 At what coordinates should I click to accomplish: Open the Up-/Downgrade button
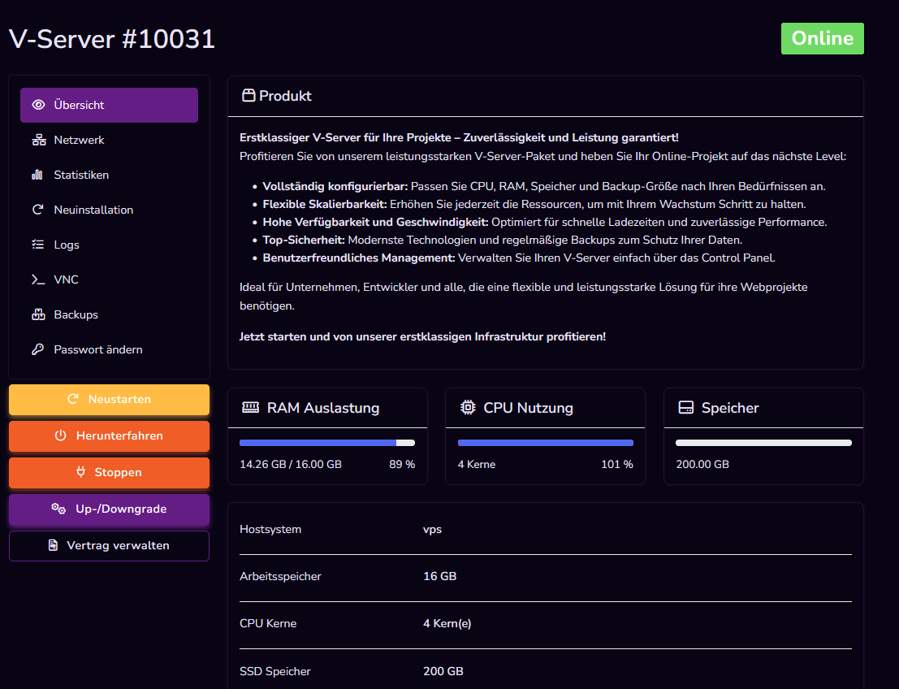[x=109, y=509]
